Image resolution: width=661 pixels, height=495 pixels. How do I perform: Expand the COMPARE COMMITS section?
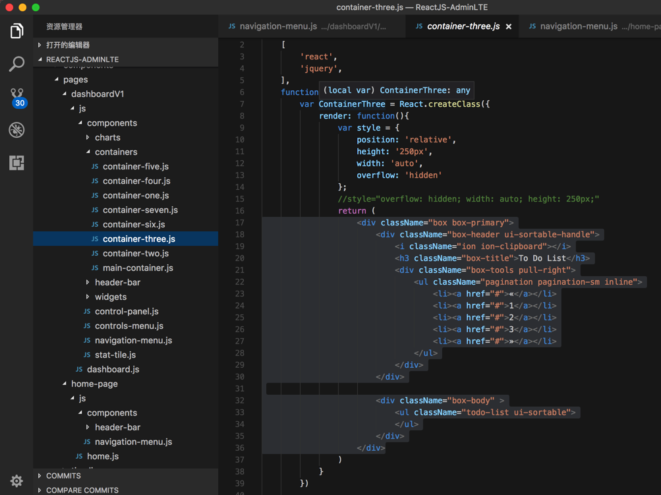tap(82, 490)
